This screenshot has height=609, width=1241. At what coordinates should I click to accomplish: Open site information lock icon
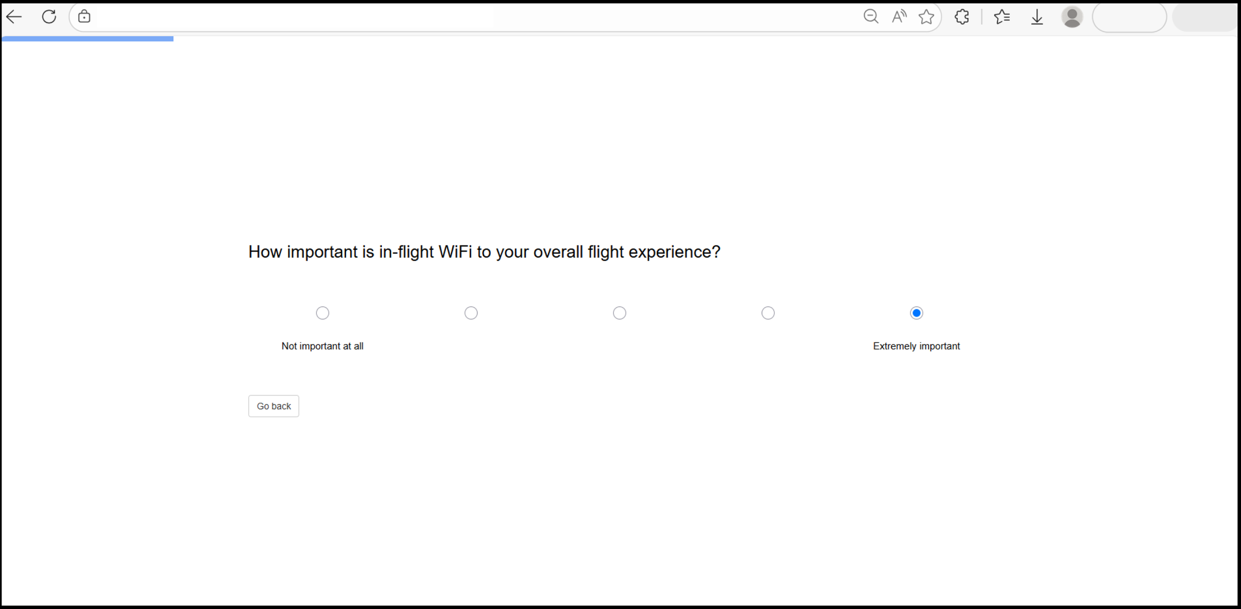84,16
